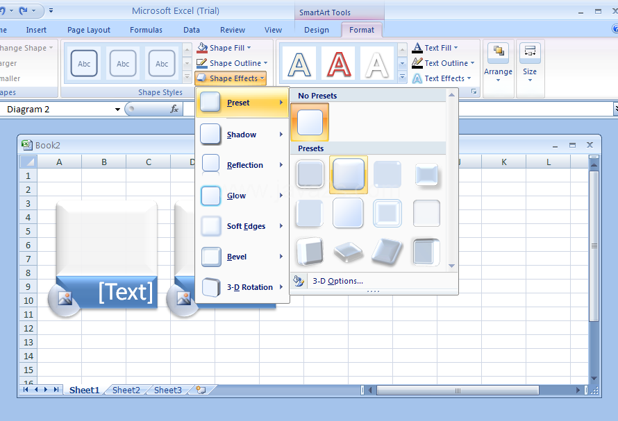Pick the fourth preset in first Presets row
618x421 pixels.
(426, 175)
